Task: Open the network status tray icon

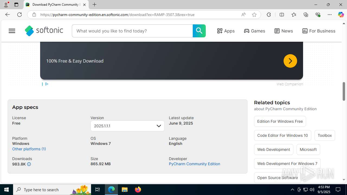Action: pyautogui.click(x=306, y=190)
